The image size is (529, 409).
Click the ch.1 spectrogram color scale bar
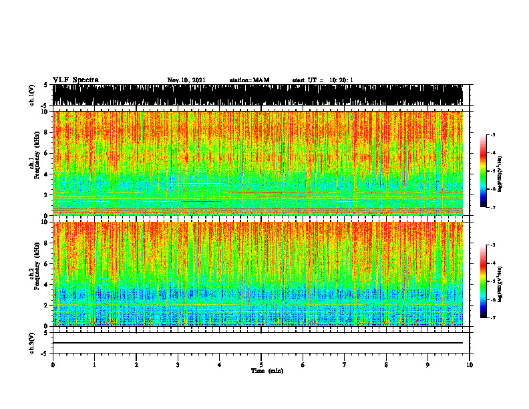coord(483,171)
